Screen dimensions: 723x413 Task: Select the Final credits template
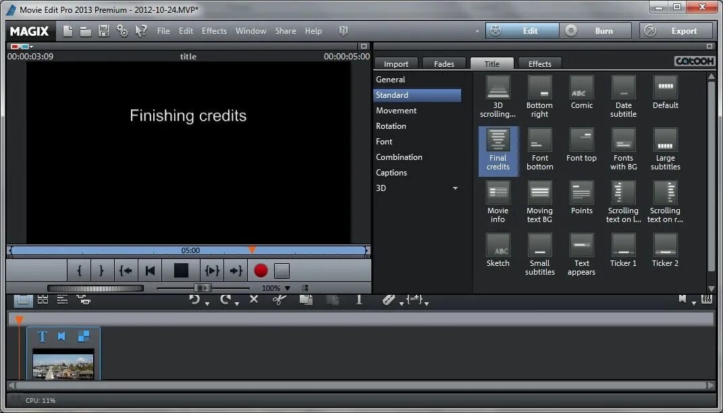click(498, 150)
